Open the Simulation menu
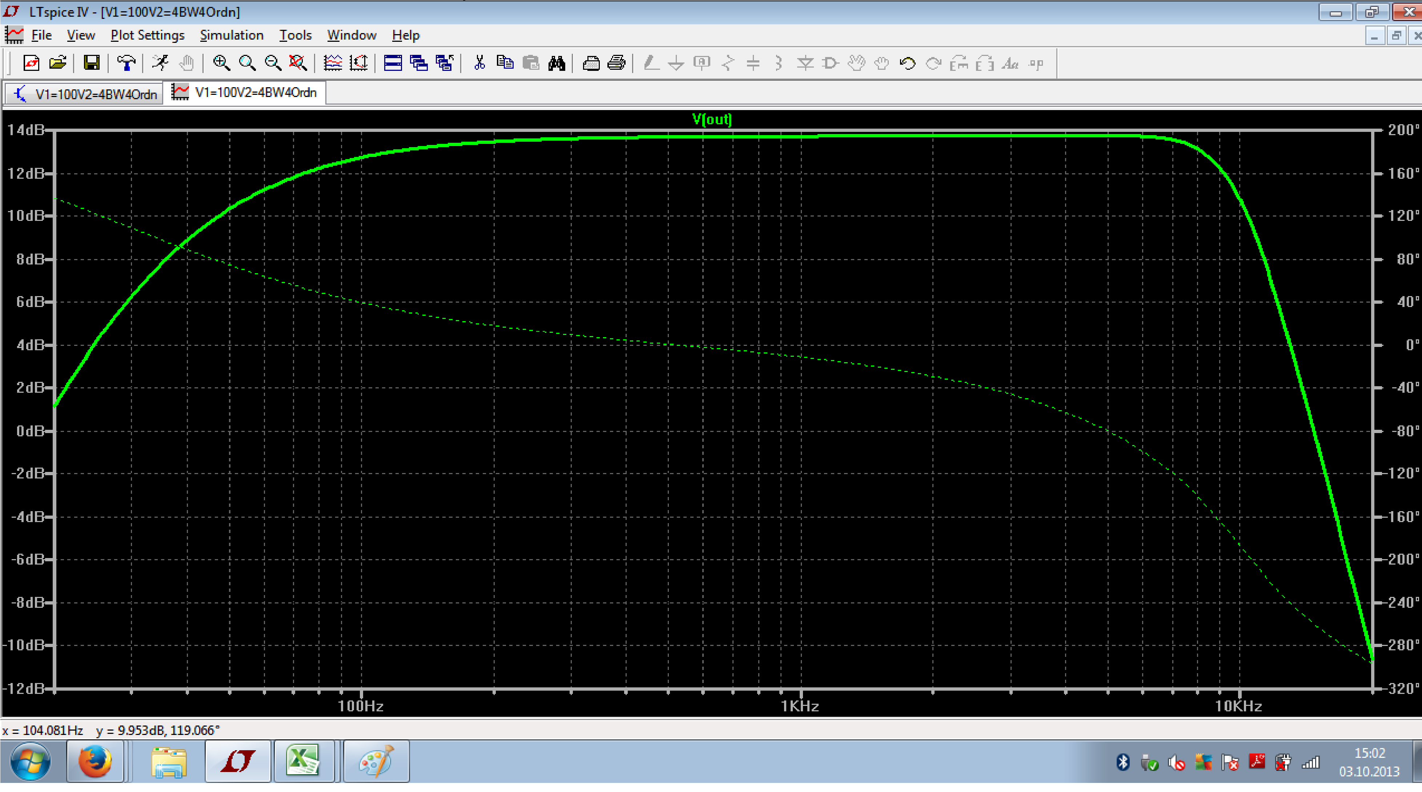Screen dimensions: 1422x792 [x=231, y=35]
